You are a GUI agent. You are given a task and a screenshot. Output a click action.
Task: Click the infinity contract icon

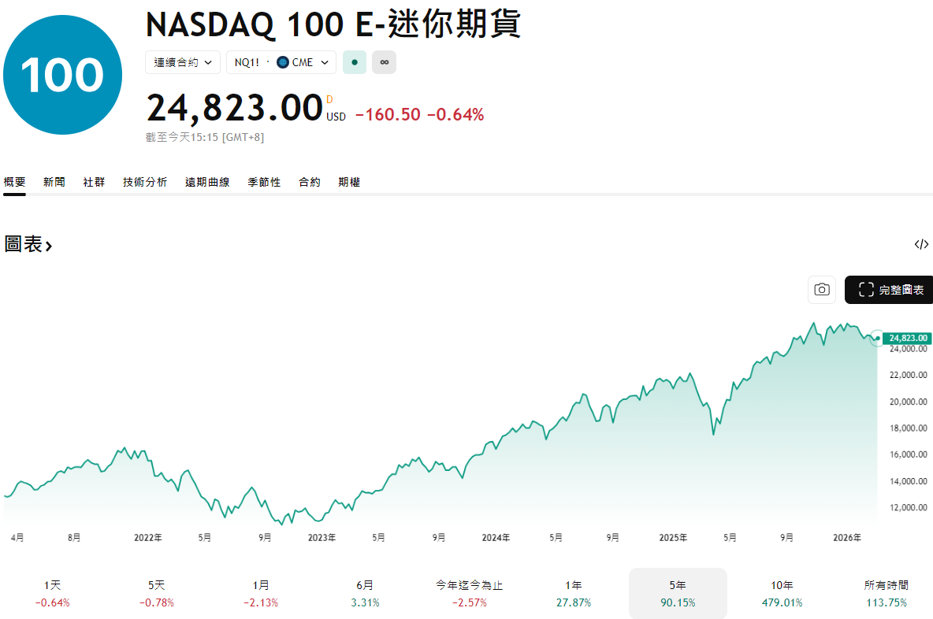point(384,62)
